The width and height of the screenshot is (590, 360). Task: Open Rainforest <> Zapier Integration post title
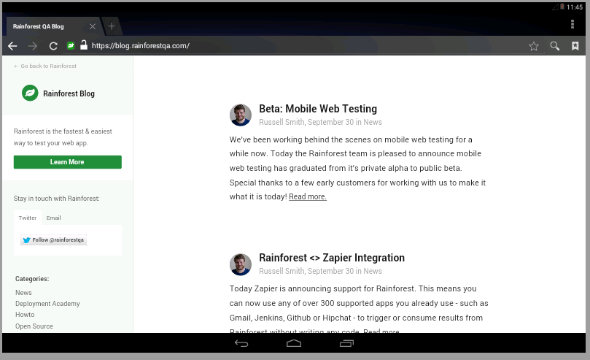[x=332, y=258]
